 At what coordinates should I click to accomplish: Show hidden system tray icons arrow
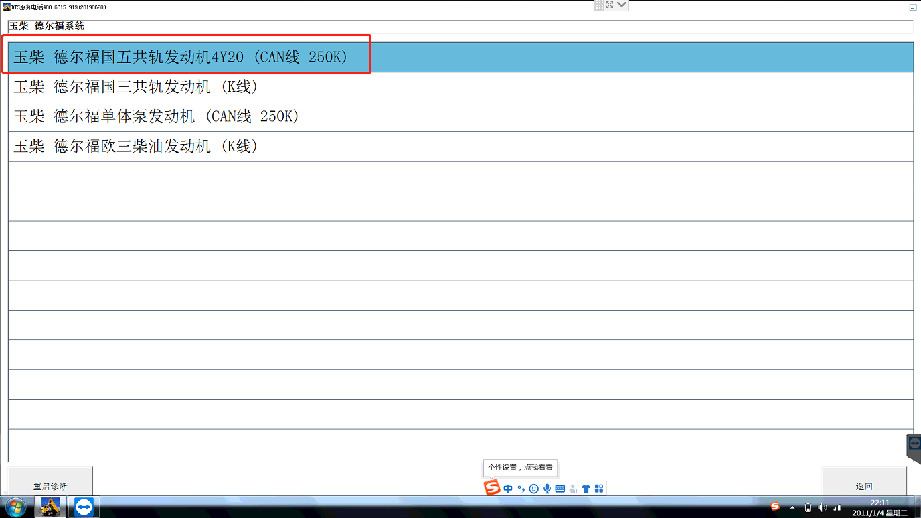(x=792, y=507)
